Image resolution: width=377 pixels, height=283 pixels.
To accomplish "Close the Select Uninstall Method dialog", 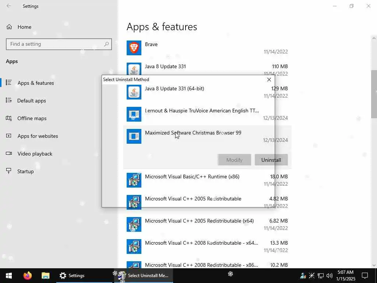I will (x=269, y=80).
